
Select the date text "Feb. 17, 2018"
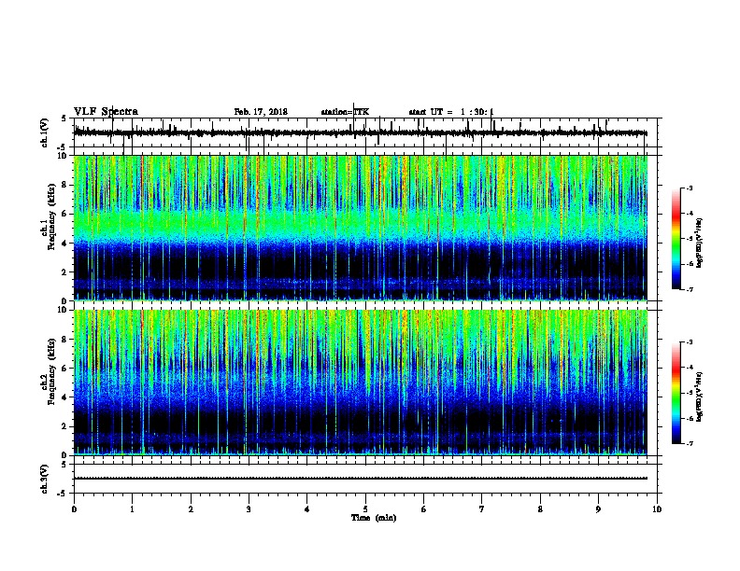click(261, 112)
